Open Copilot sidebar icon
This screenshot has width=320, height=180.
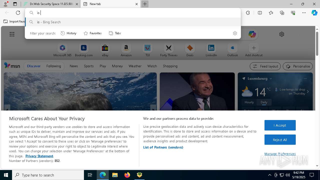click(x=314, y=13)
